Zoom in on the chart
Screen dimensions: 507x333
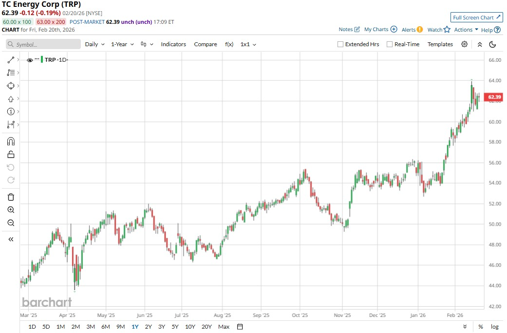click(11, 210)
